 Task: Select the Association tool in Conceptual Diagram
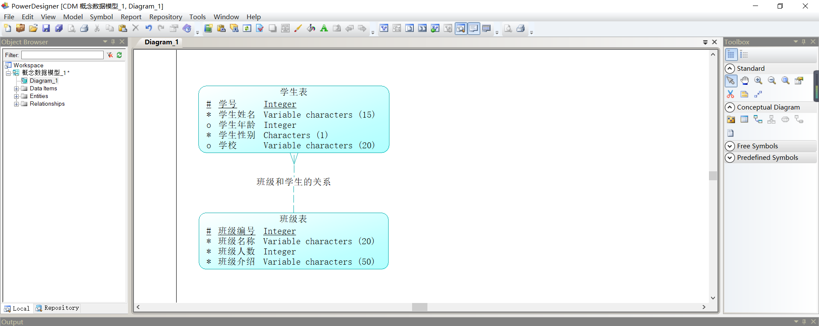click(x=786, y=120)
